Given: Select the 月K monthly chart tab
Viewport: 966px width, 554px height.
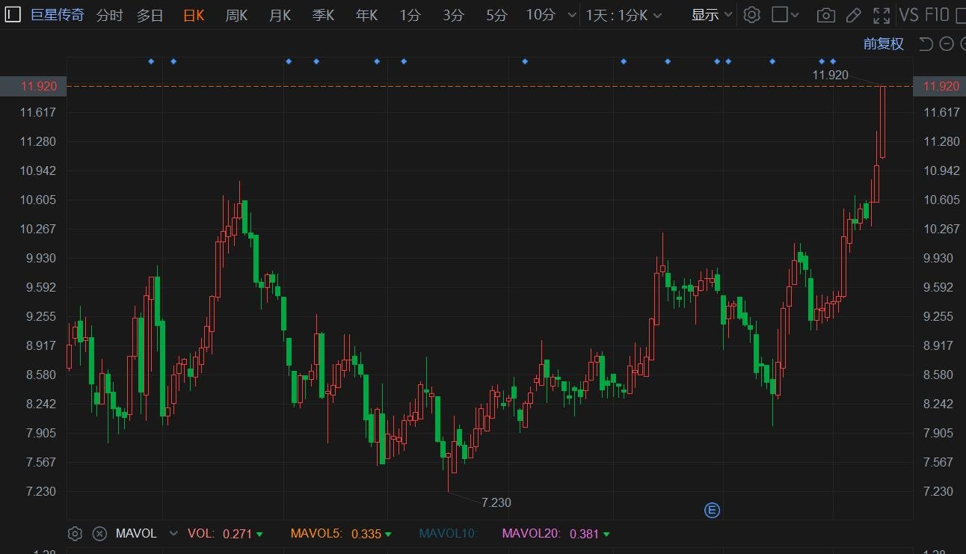Looking at the screenshot, I should [x=280, y=15].
